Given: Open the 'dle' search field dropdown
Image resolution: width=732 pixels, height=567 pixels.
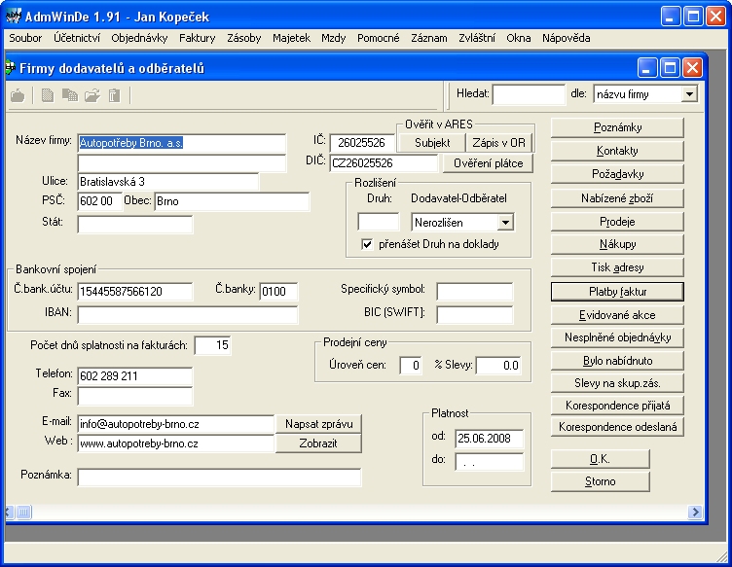Looking at the screenshot, I should pos(689,94).
